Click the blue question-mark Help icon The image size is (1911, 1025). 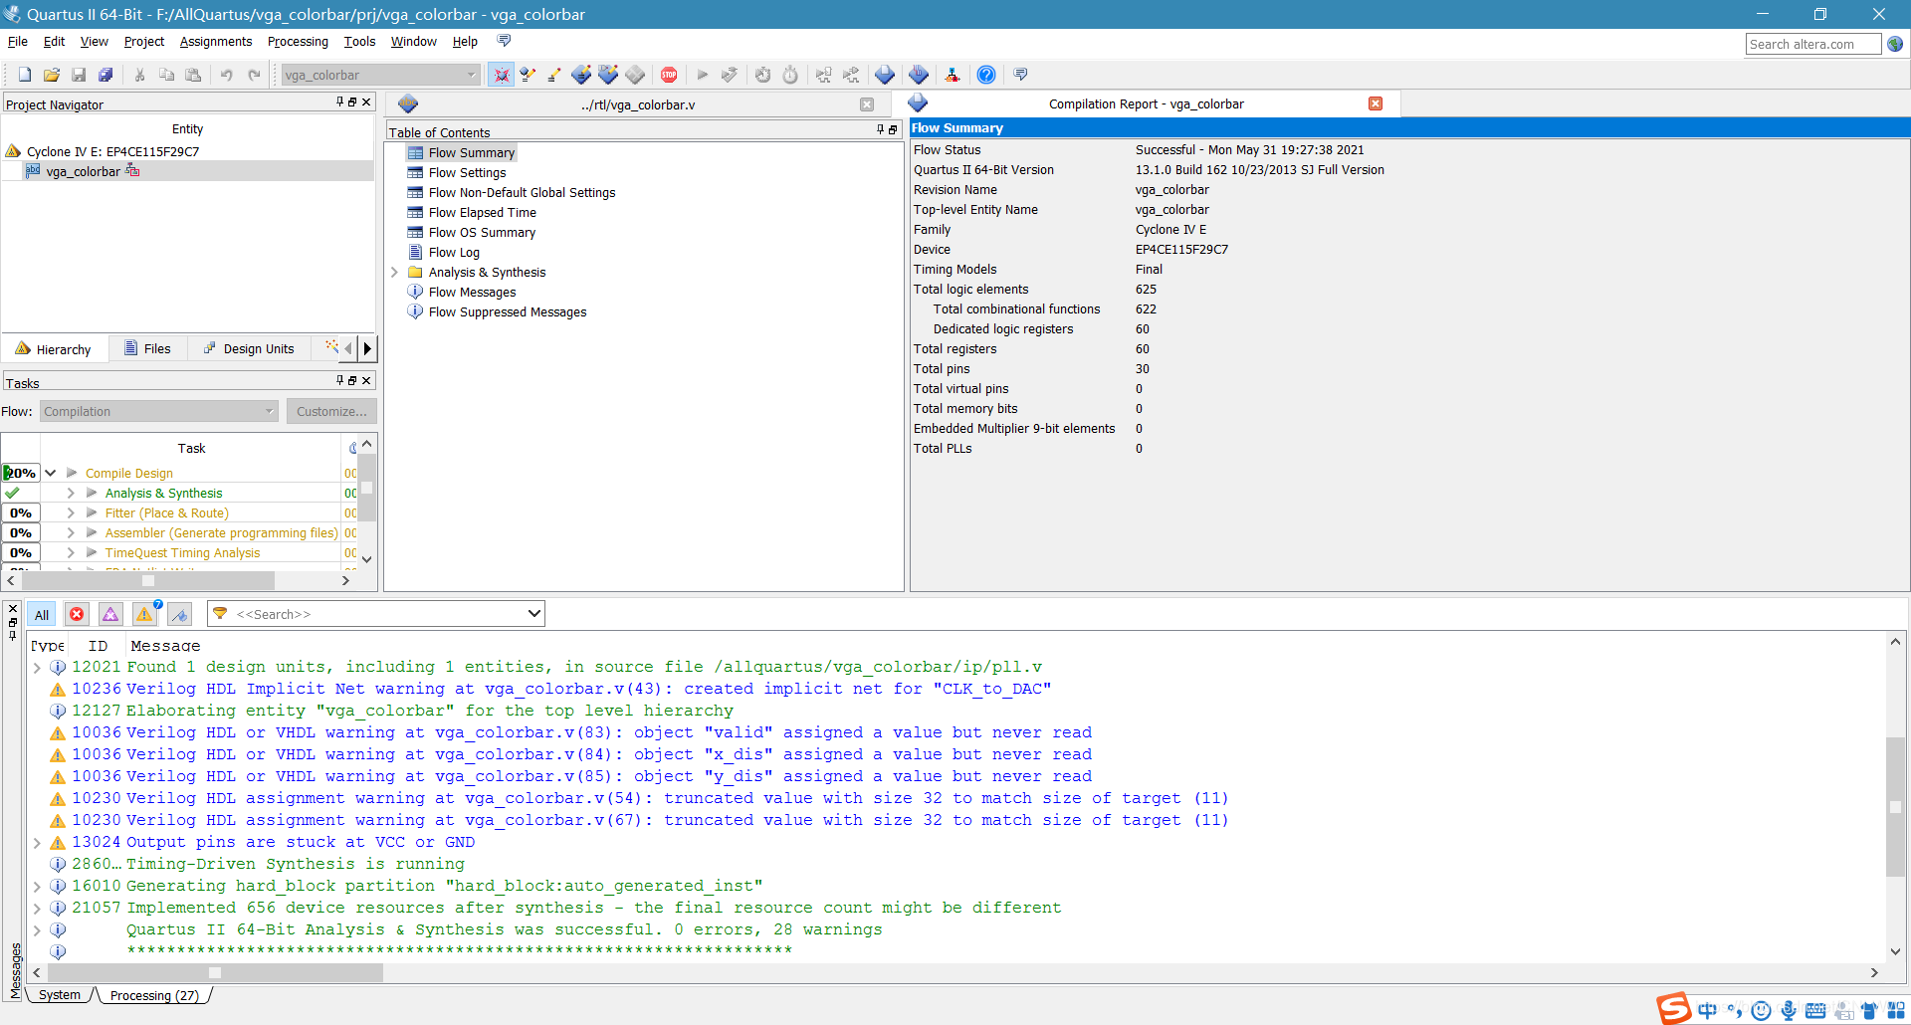pyautogui.click(x=986, y=75)
